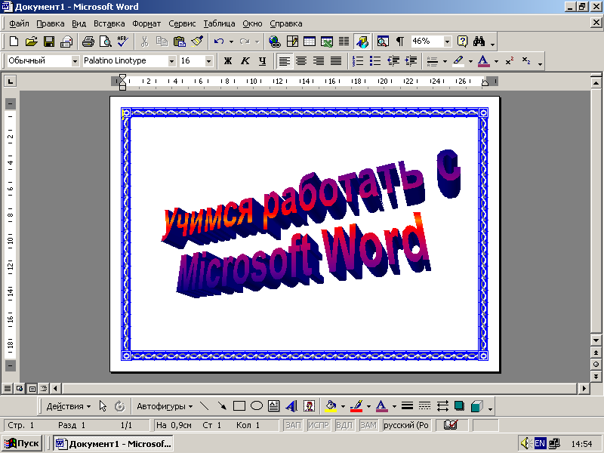Open the font size 16 dropdown
604x453 pixels.
tap(209, 61)
